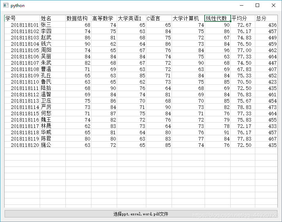Screen dimensions: 282x222
Task: Select the 平均分 header cell
Action: 243,18
